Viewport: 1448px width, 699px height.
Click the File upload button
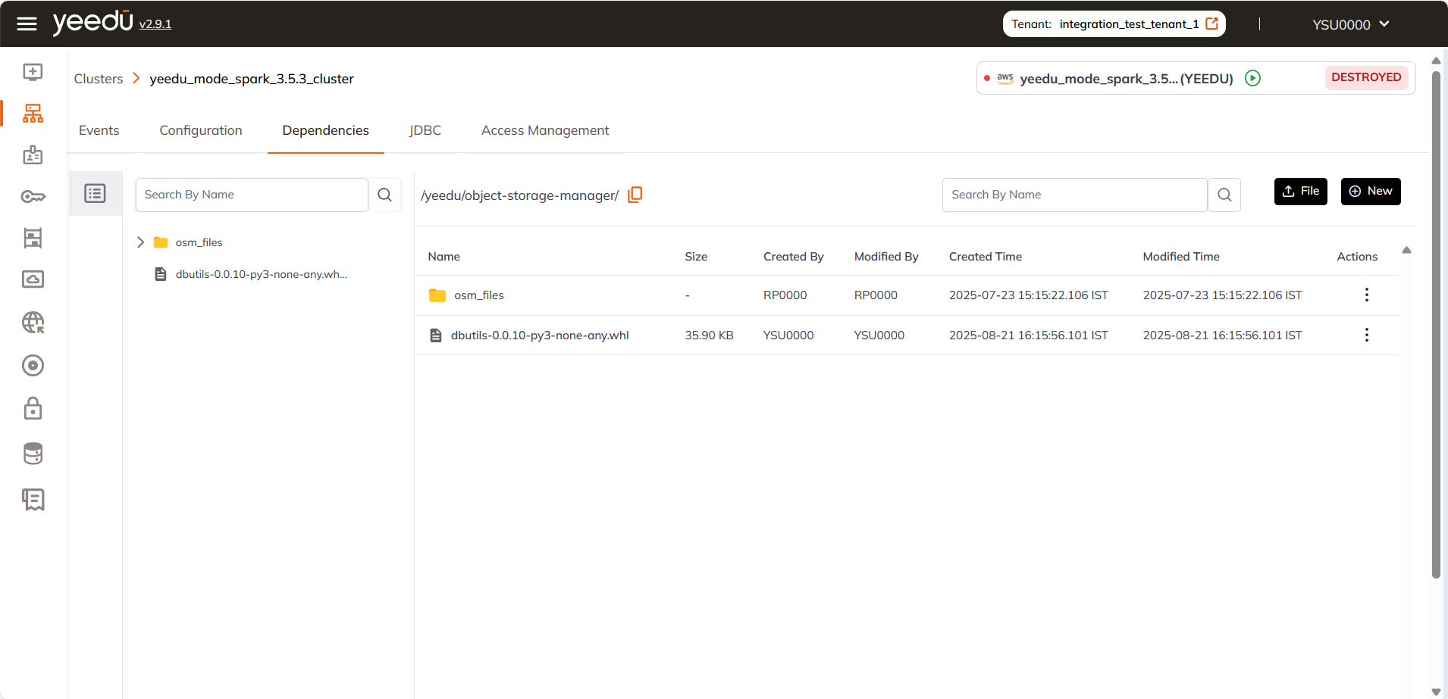pyautogui.click(x=1300, y=191)
